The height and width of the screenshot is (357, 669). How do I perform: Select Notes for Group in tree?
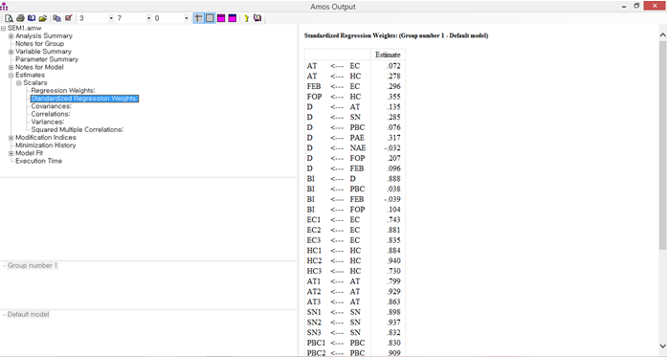(x=39, y=43)
